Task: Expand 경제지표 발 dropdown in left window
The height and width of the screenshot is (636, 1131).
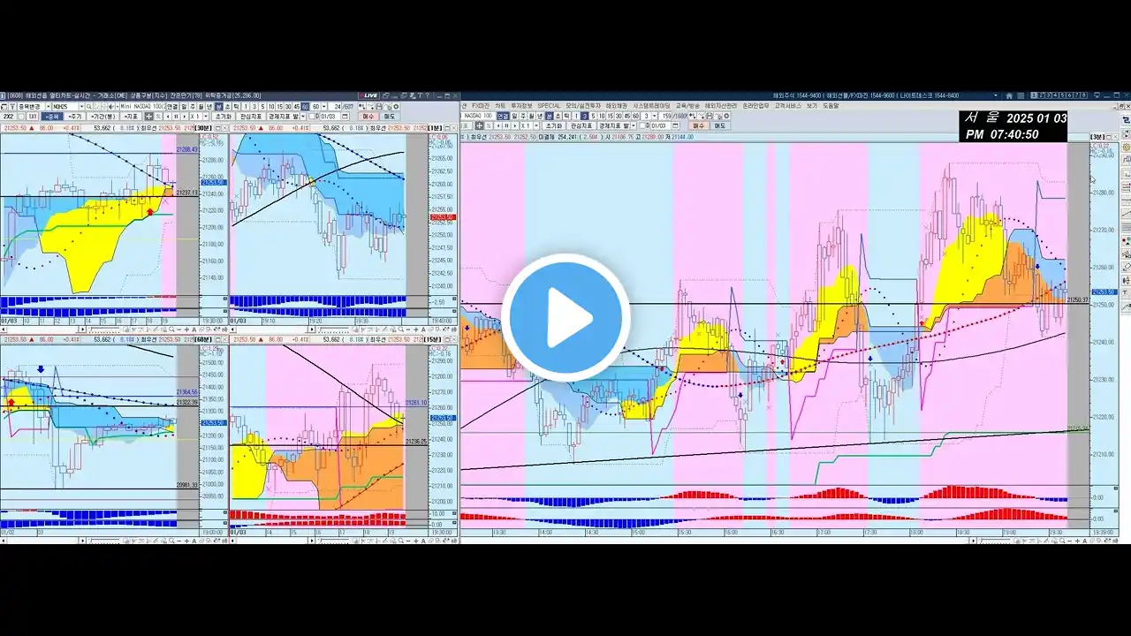Action: tap(301, 117)
